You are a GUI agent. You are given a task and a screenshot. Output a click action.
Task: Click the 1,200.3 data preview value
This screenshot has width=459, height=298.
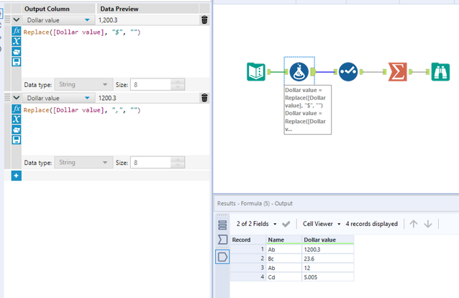(108, 20)
